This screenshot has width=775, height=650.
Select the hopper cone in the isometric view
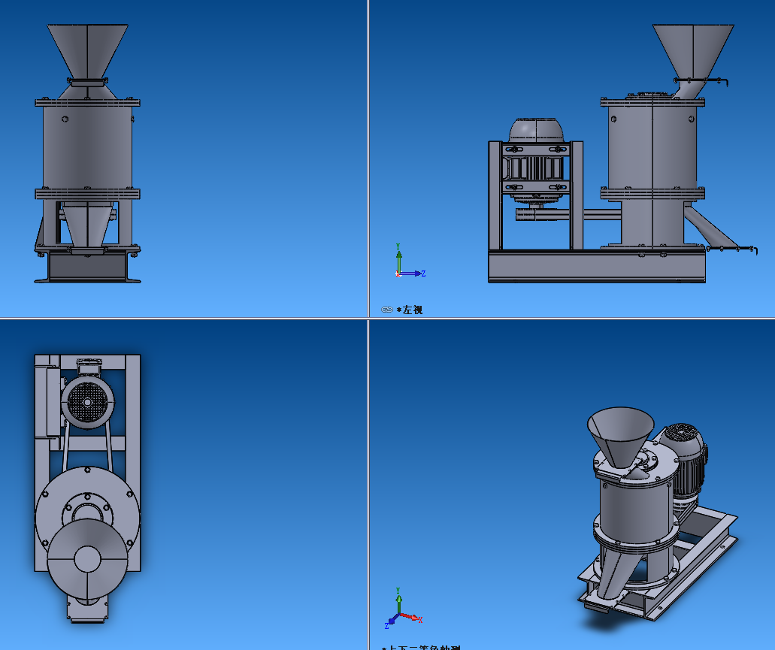click(x=619, y=434)
